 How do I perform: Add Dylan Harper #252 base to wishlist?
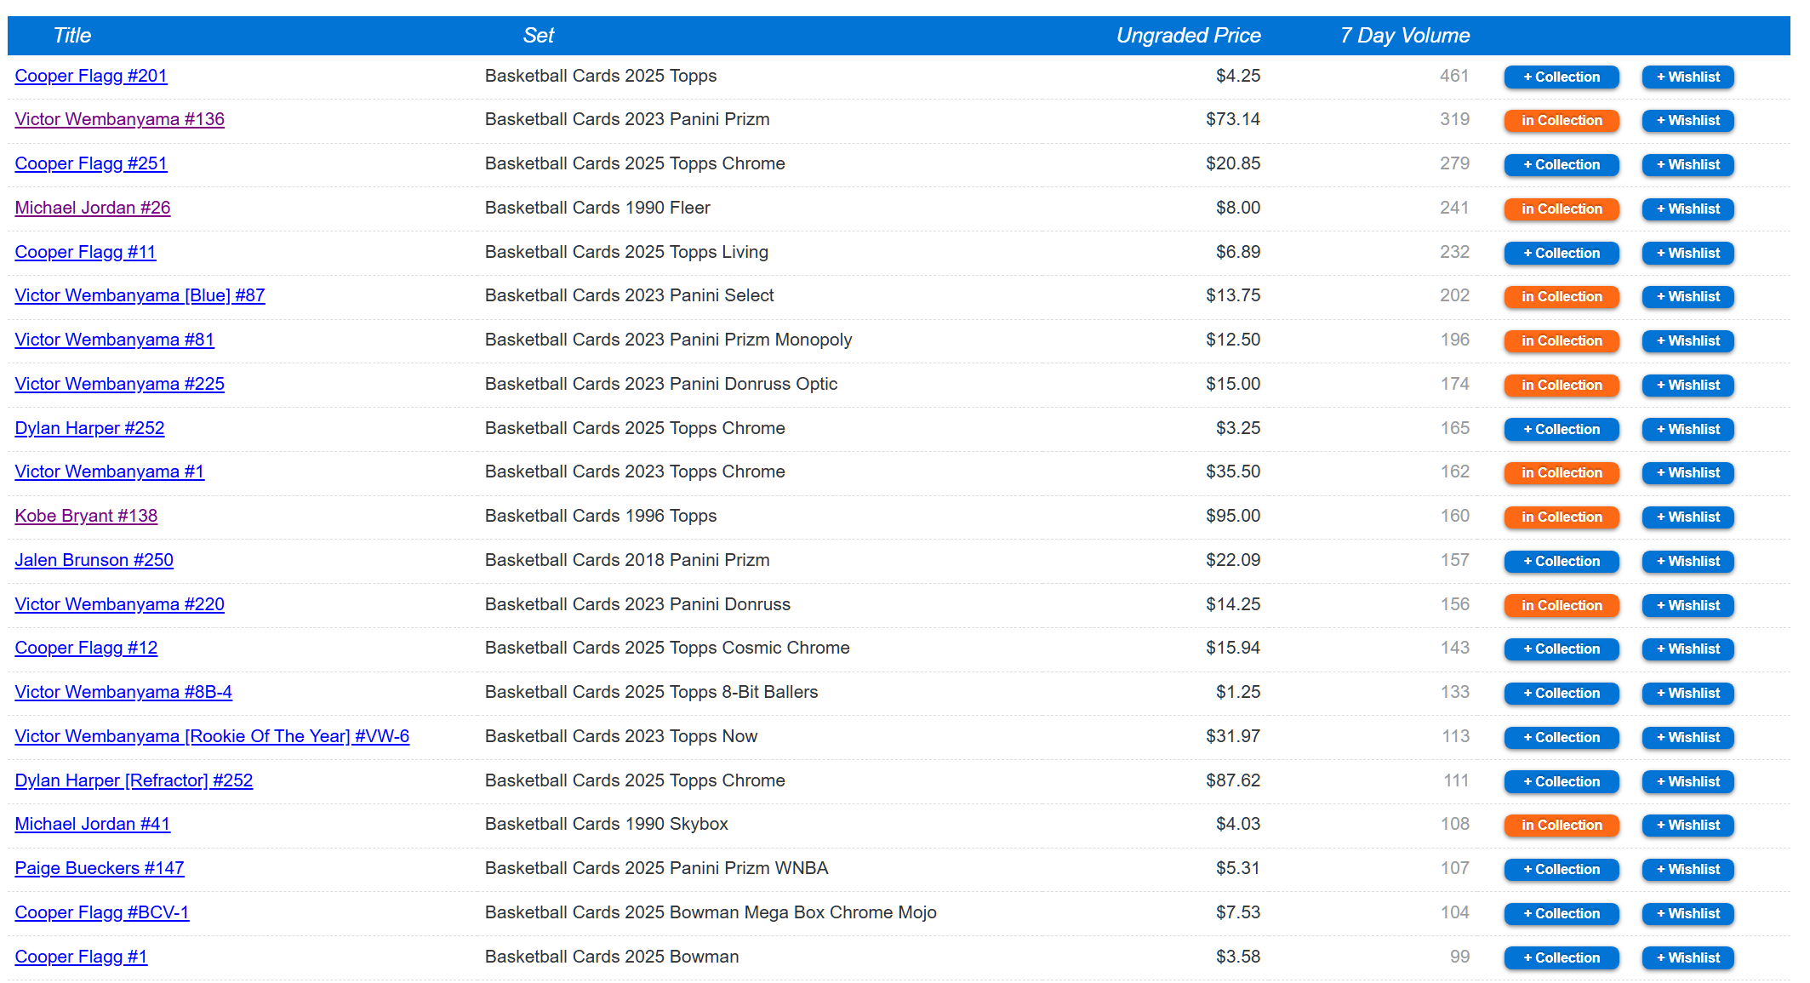1688,430
